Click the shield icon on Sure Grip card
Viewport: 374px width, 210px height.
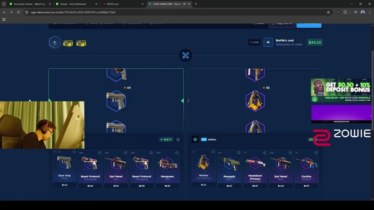point(74,152)
